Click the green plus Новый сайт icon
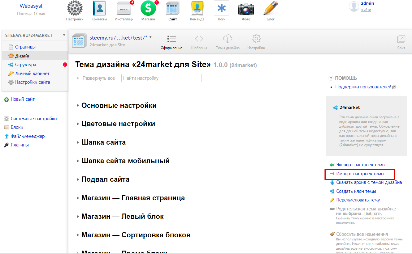The height and width of the screenshot is (254, 412). 7,99
